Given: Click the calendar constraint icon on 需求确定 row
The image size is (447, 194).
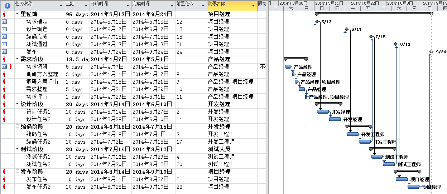Looking at the screenshot, I should (x=4, y=22).
